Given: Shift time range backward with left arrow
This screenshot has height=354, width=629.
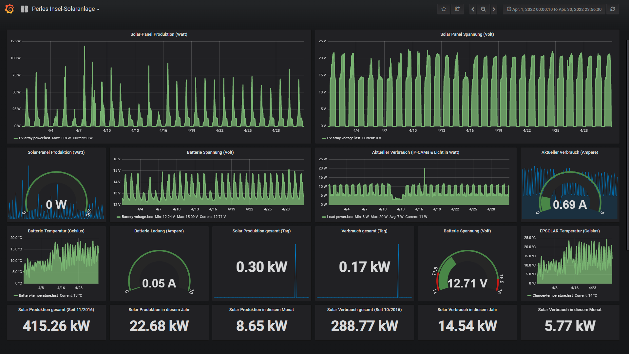Looking at the screenshot, I should pos(473,9).
